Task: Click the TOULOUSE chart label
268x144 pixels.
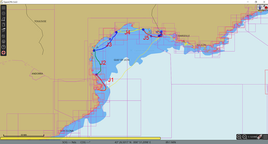Action: (40, 21)
